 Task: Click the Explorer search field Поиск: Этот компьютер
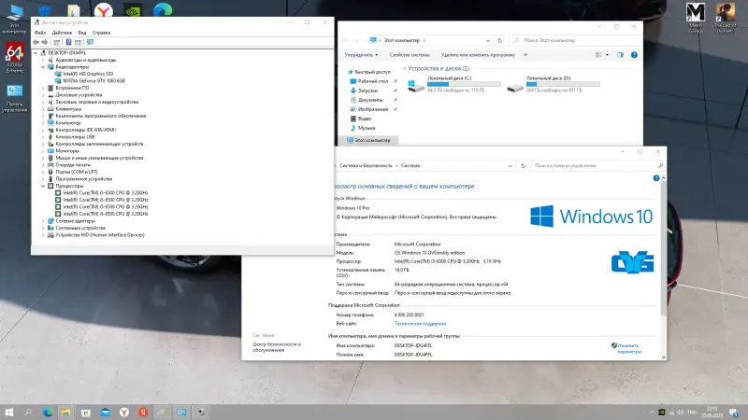point(573,40)
